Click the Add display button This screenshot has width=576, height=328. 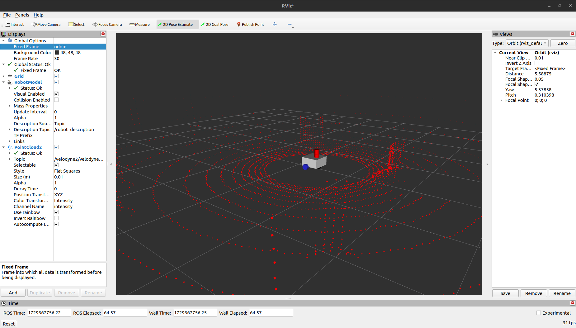tap(13, 292)
